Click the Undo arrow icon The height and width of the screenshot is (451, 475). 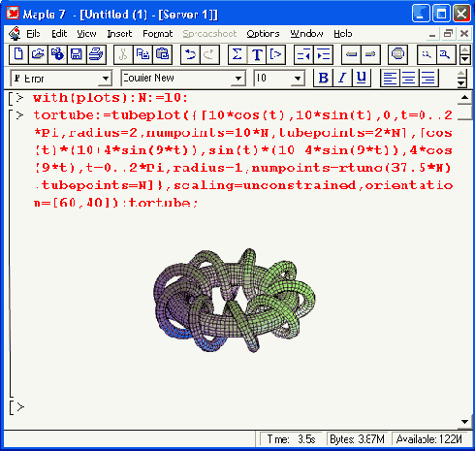pyautogui.click(x=190, y=54)
